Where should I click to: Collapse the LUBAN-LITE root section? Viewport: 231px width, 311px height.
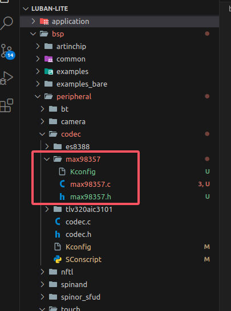[26, 9]
